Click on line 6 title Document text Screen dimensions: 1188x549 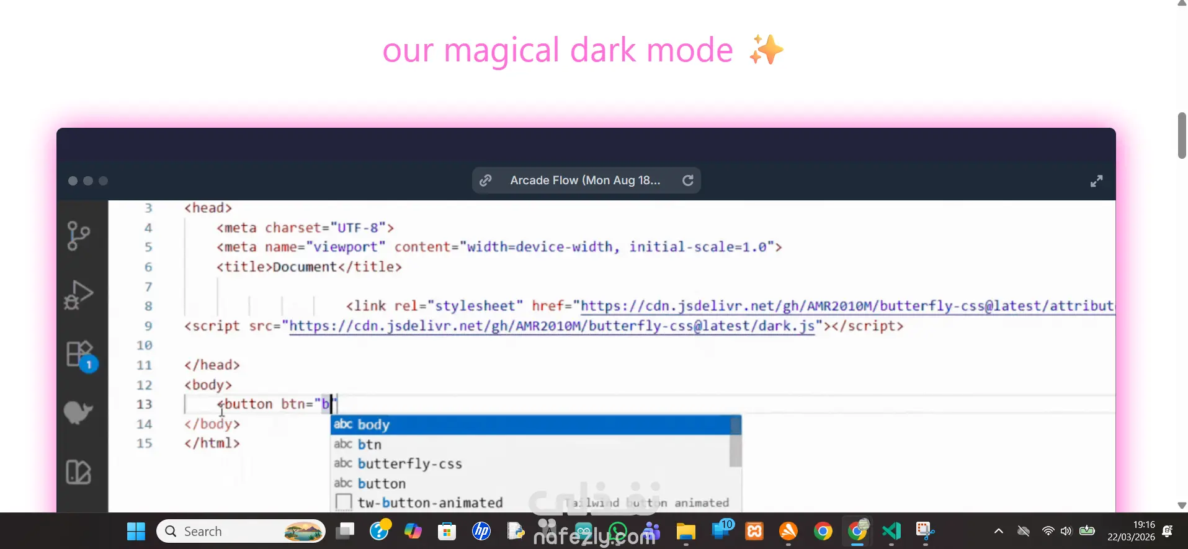(305, 267)
